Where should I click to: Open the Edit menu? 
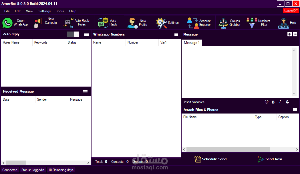click(x=18, y=11)
